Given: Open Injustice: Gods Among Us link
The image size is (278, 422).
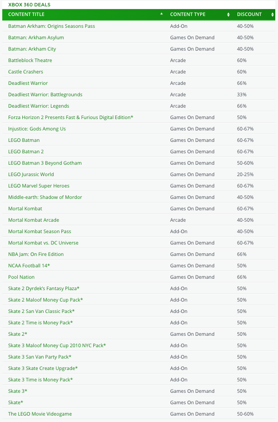Looking at the screenshot, I should (37, 129).
